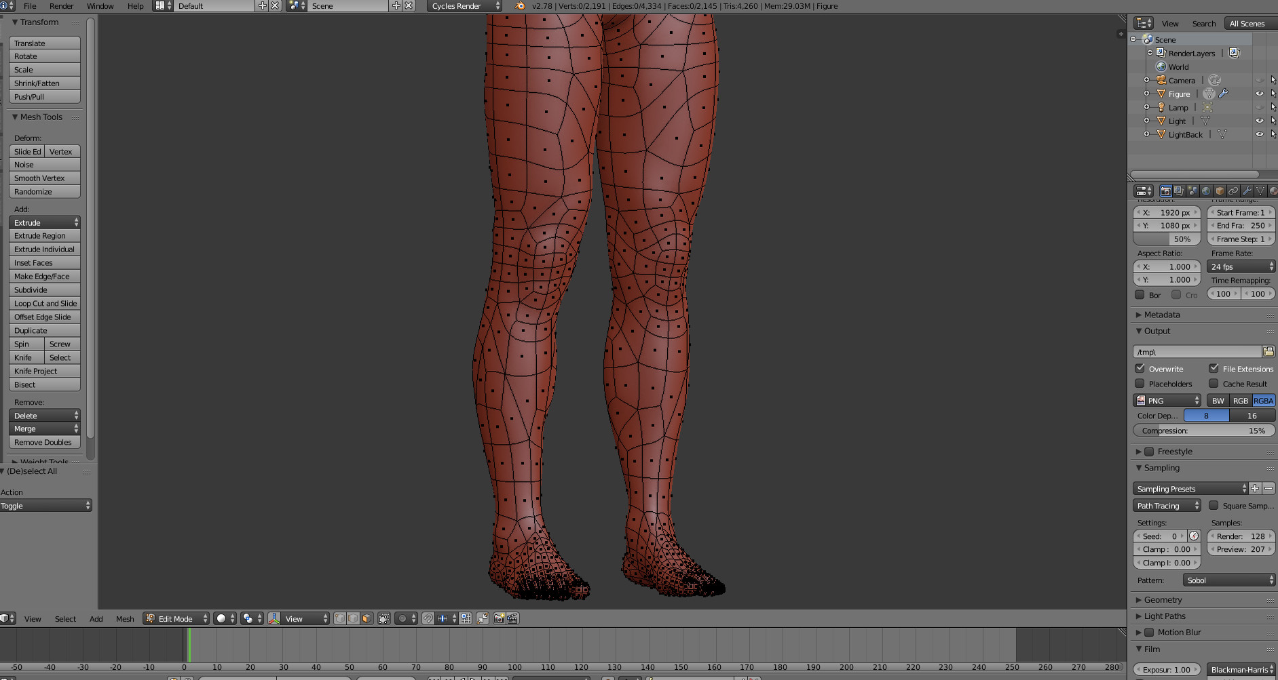1278x680 pixels.
Task: Open the Render menu
Action: [61, 6]
